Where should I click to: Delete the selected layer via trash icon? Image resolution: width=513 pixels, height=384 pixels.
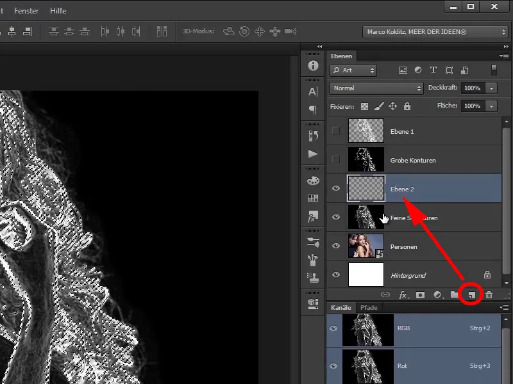[489, 295]
